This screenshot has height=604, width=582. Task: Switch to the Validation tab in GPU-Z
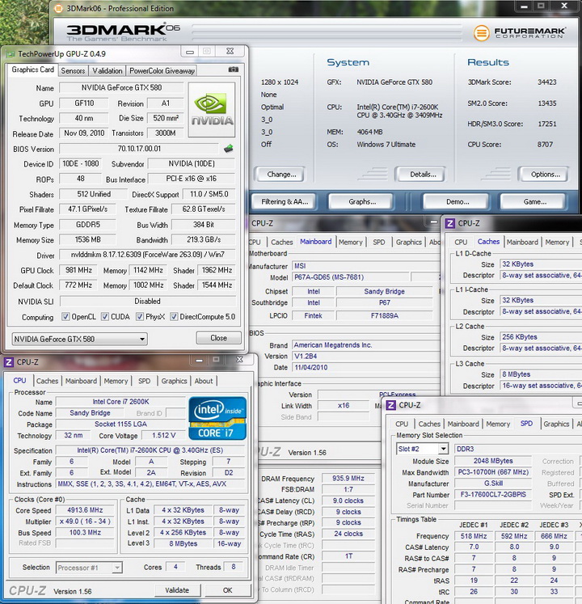(107, 71)
